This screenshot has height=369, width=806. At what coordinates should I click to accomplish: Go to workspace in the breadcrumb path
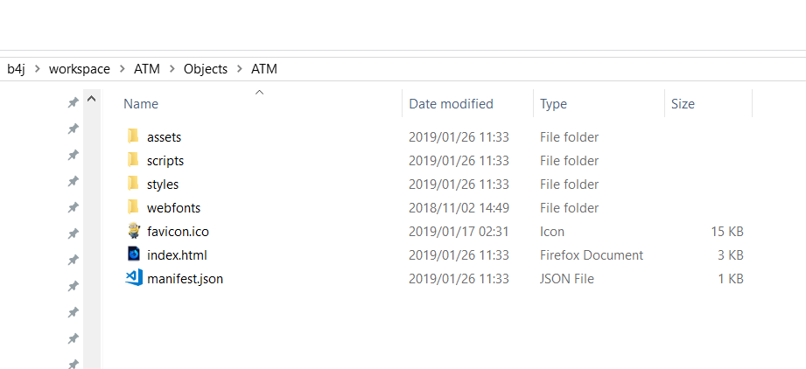[x=80, y=69]
